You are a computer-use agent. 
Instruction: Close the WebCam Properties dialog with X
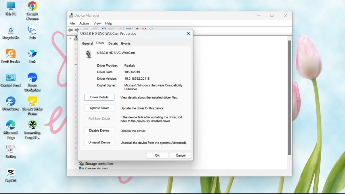(188, 34)
